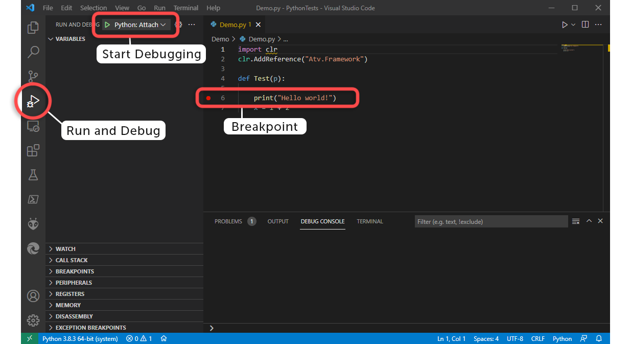Split the editor right
631x344 pixels.
coord(586,25)
